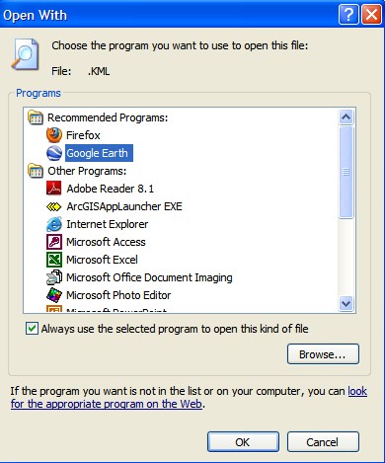Click the program list scroll down arrow
This screenshot has width=385, height=463.
[346, 303]
